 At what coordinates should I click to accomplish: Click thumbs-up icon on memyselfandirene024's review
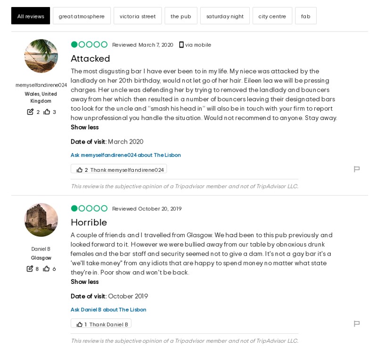pos(80,170)
